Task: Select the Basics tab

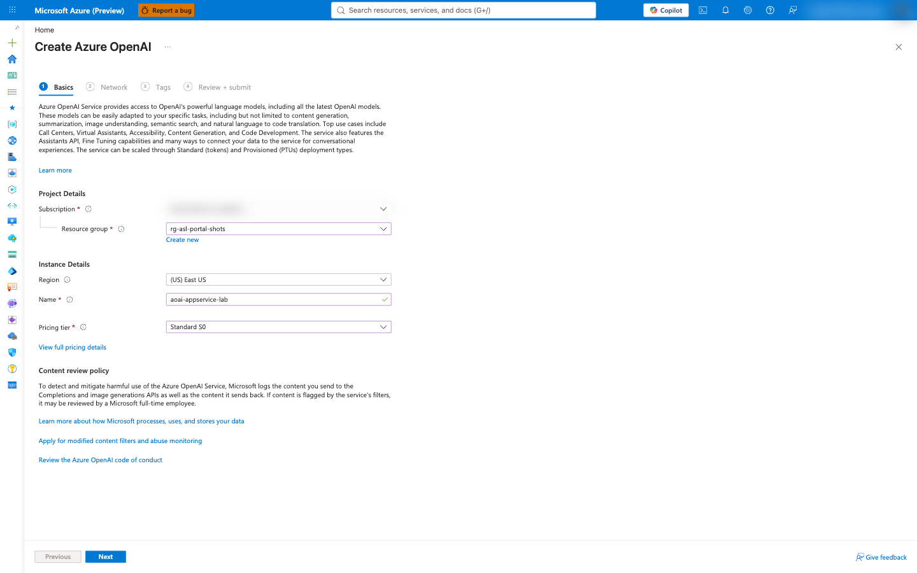Action: click(x=56, y=87)
